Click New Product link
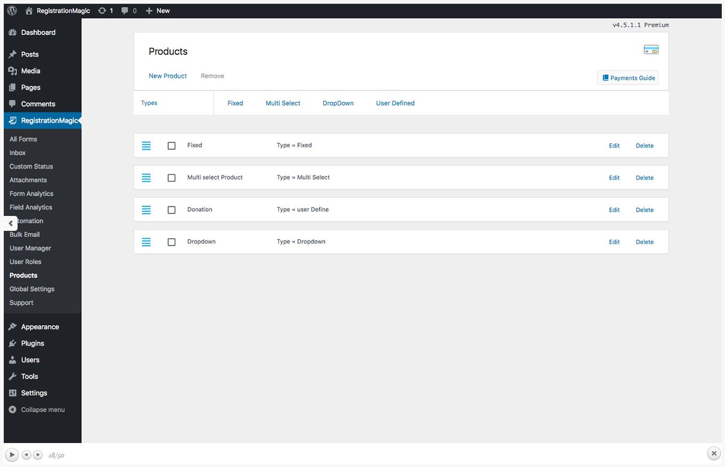Viewport: 725px width, 467px height. tap(168, 76)
